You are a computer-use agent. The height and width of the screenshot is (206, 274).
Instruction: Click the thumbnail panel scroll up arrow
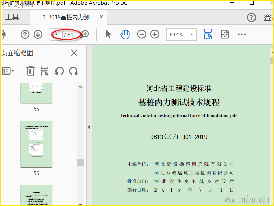[80, 87]
